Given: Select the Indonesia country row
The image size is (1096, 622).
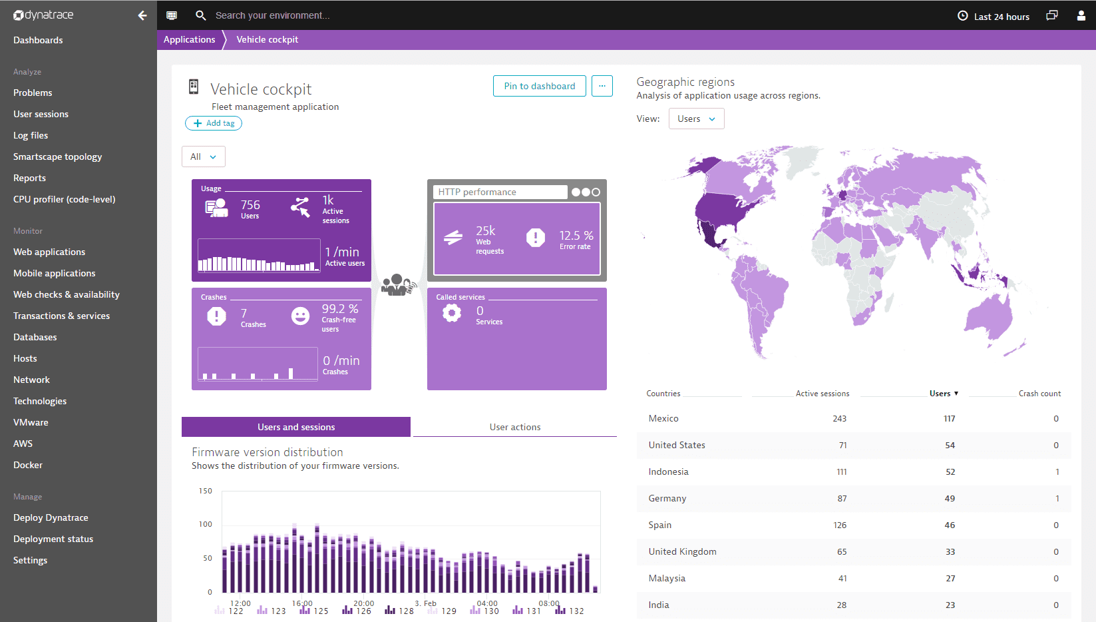Looking at the screenshot, I should click(854, 471).
